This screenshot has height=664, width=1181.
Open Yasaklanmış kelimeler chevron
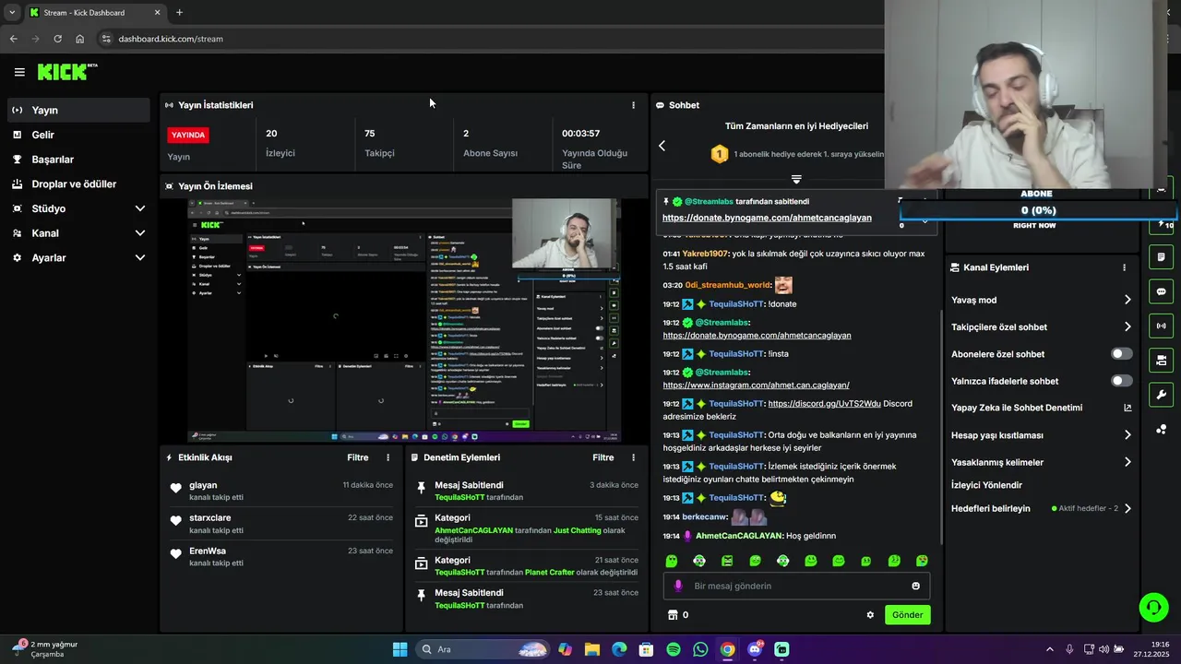[1127, 462]
